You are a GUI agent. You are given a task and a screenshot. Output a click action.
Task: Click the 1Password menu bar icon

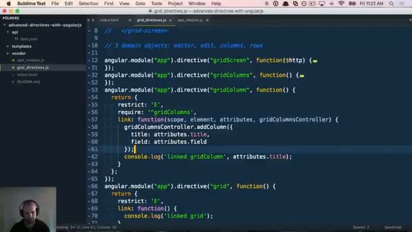tap(276, 3)
